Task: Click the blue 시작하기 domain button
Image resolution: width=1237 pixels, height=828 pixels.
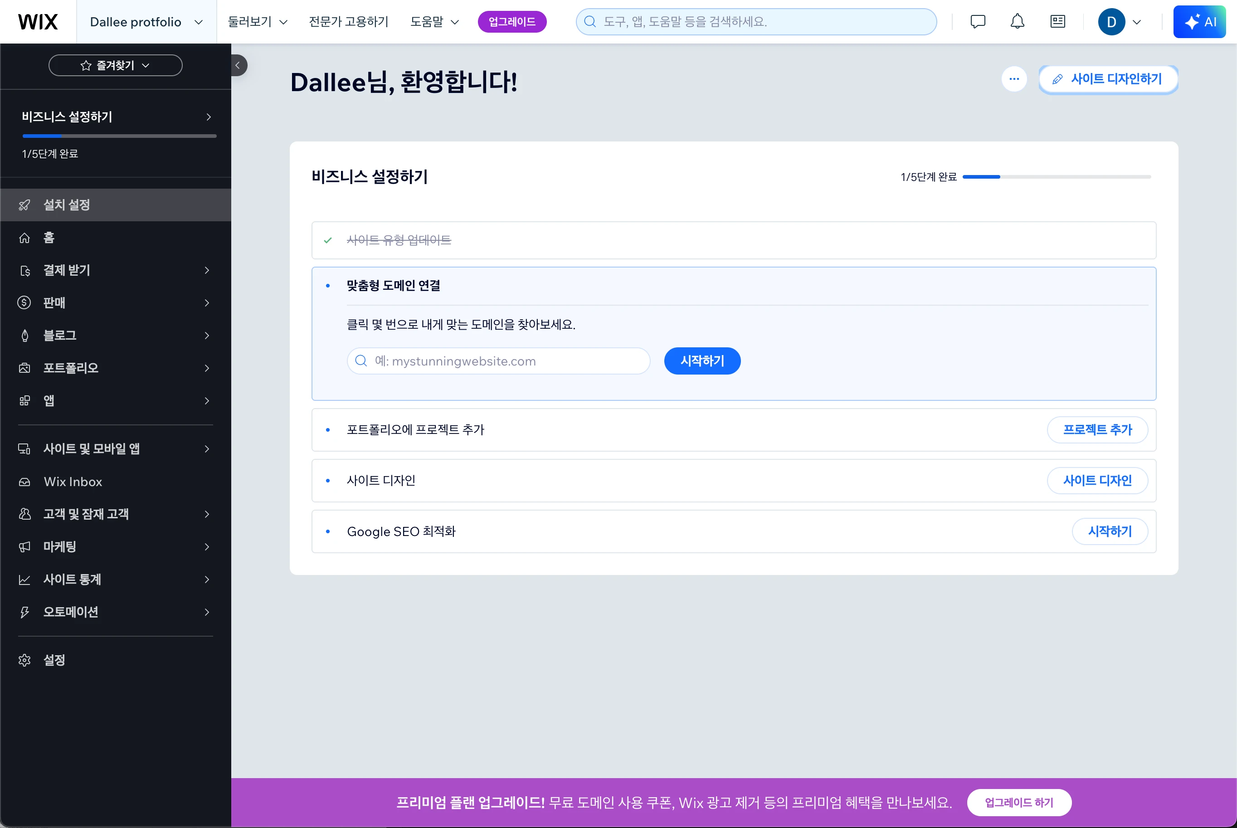Action: [702, 361]
